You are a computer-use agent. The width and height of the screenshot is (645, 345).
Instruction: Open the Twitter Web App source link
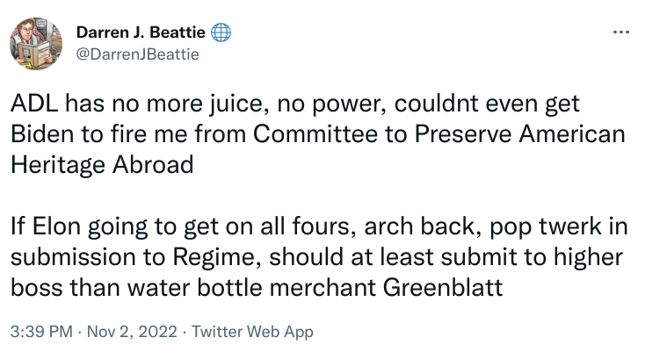click(252, 332)
